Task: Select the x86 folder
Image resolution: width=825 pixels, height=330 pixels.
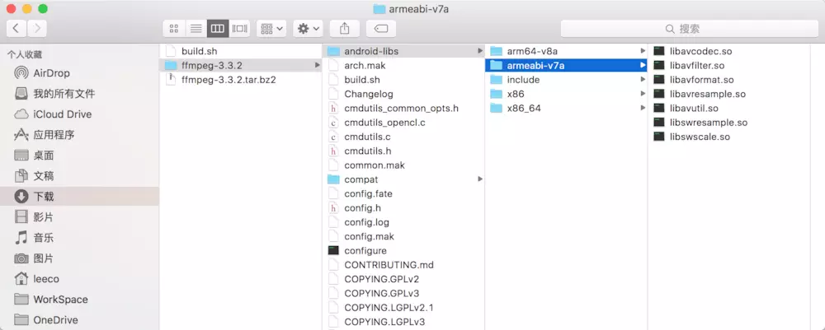Action: point(566,94)
